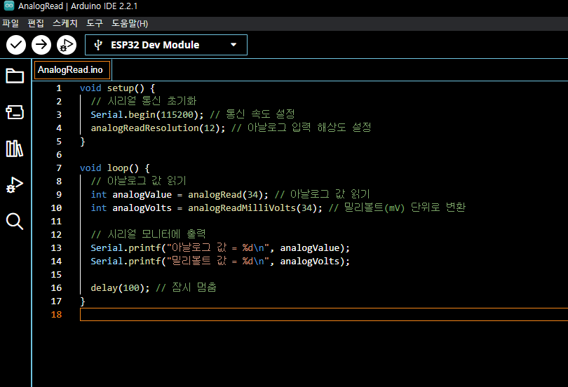Open the Sketchbook folder icon in sidebar
This screenshot has width=568, height=387.
[x=15, y=76]
